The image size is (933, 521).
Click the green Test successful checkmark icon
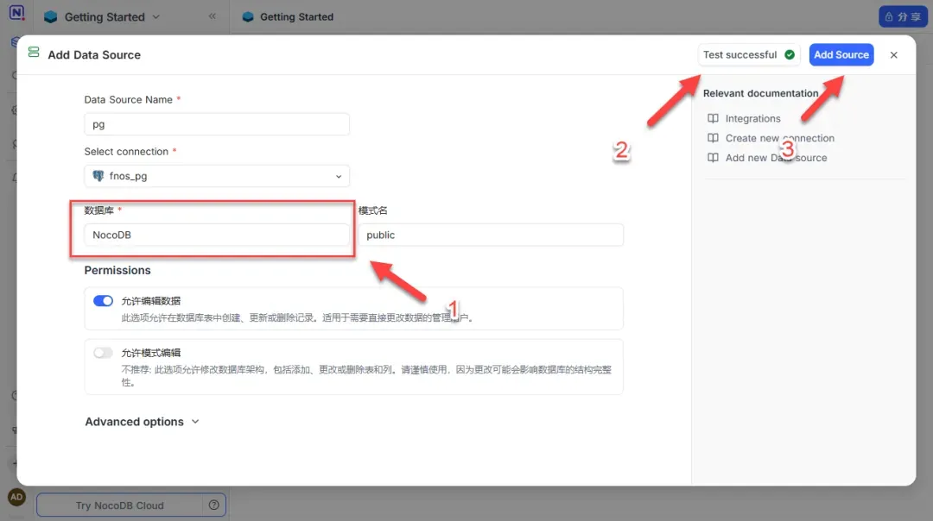click(789, 54)
